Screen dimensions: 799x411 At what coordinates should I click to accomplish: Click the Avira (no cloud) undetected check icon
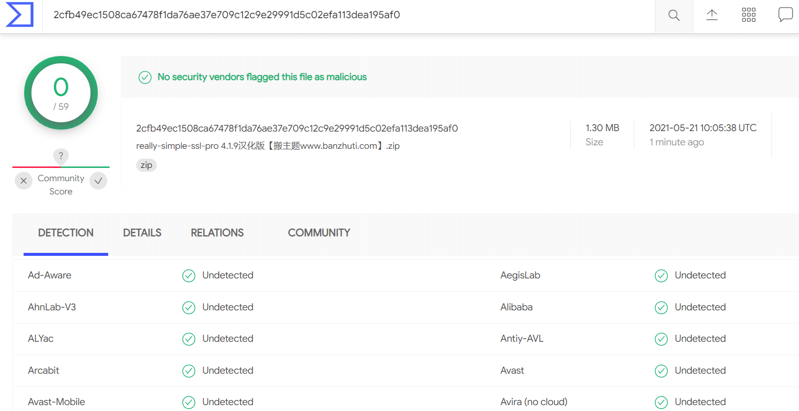[661, 403]
